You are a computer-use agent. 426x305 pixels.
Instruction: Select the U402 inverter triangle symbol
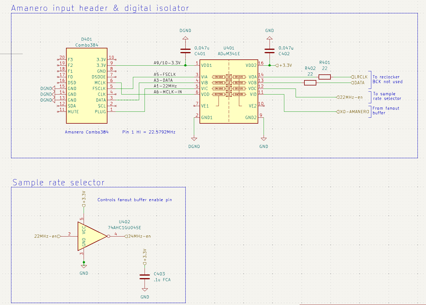[x=93, y=236]
